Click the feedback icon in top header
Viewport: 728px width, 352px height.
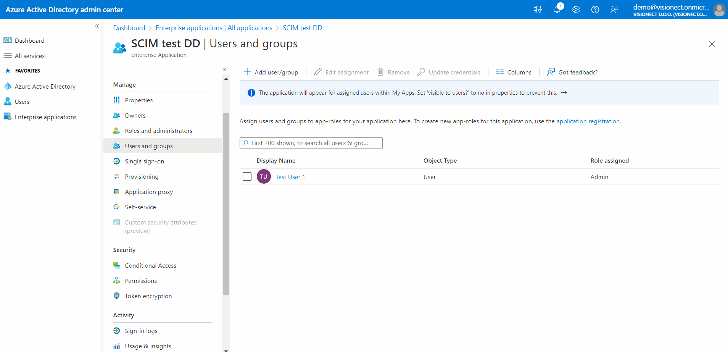click(614, 10)
